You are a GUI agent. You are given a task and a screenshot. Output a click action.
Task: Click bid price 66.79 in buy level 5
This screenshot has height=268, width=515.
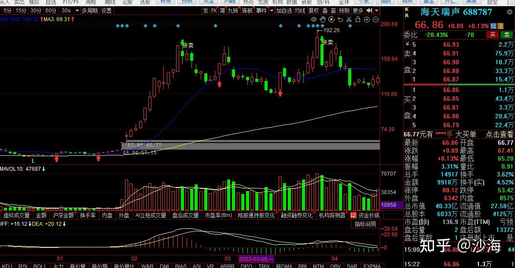click(451, 125)
